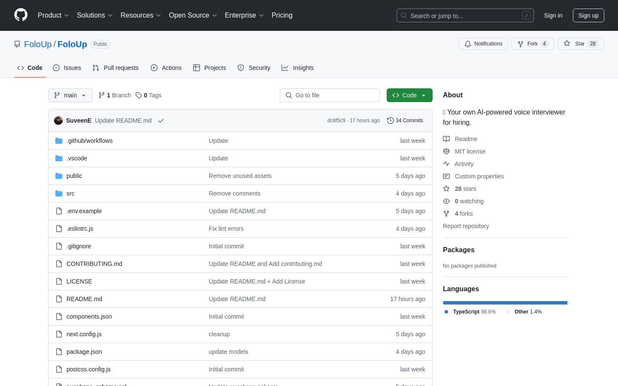Click Report repository link
This screenshot has width=618, height=386.
click(x=466, y=226)
